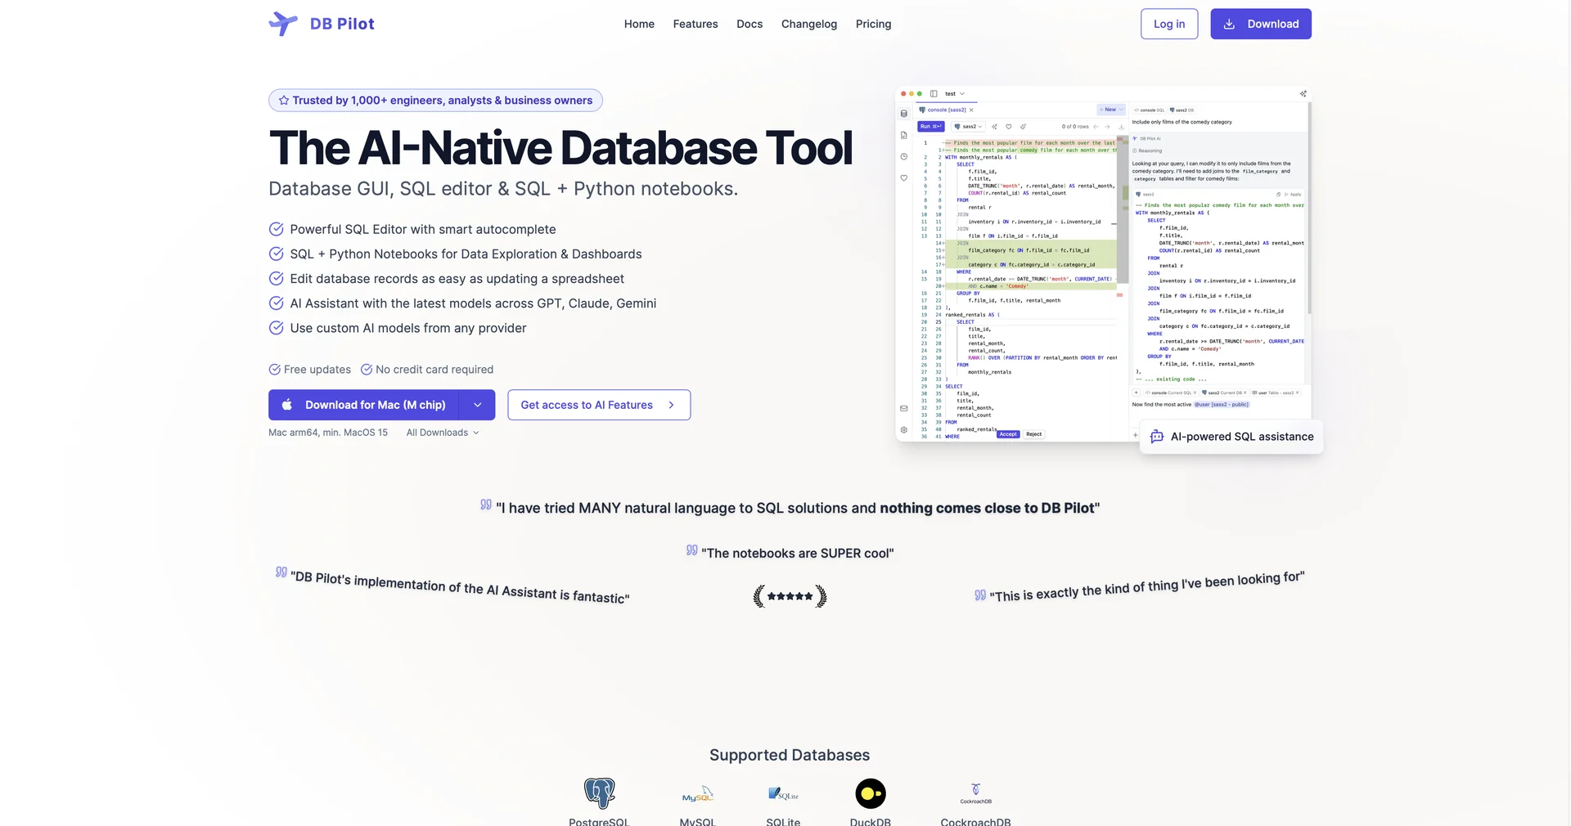Go to the Changelog page
The height and width of the screenshot is (826, 1571).
click(809, 24)
